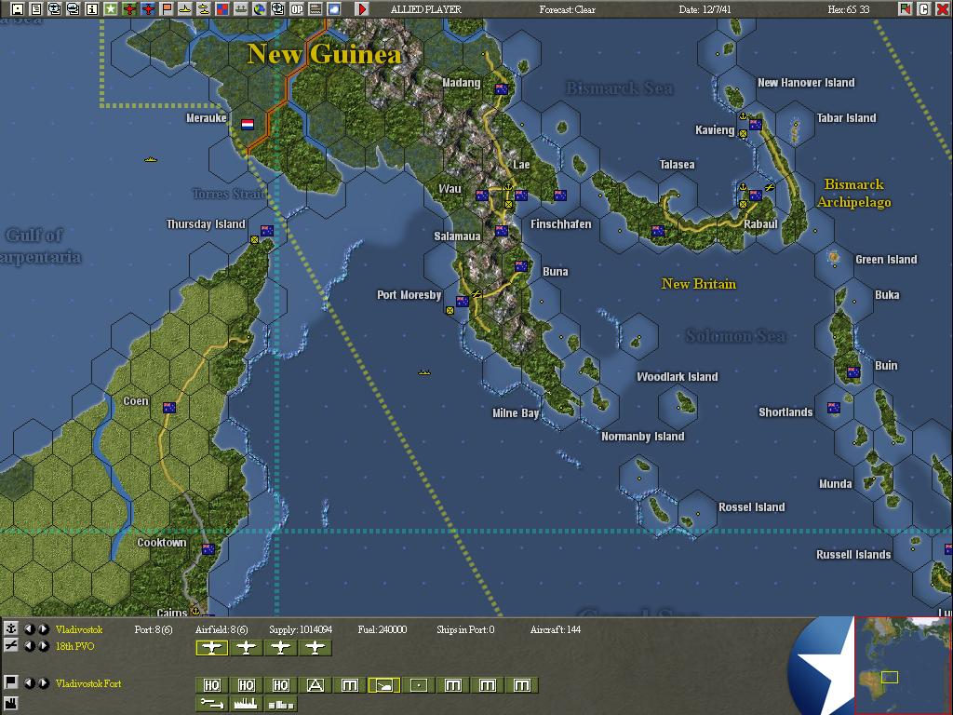Click the black flag land unit icon
Image resolution: width=953 pixels, height=715 pixels.
pyautogui.click(x=11, y=682)
